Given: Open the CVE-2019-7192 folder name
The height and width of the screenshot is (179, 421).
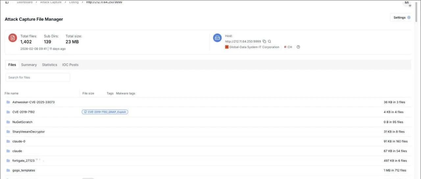Looking at the screenshot, I should pyautogui.click(x=23, y=112).
